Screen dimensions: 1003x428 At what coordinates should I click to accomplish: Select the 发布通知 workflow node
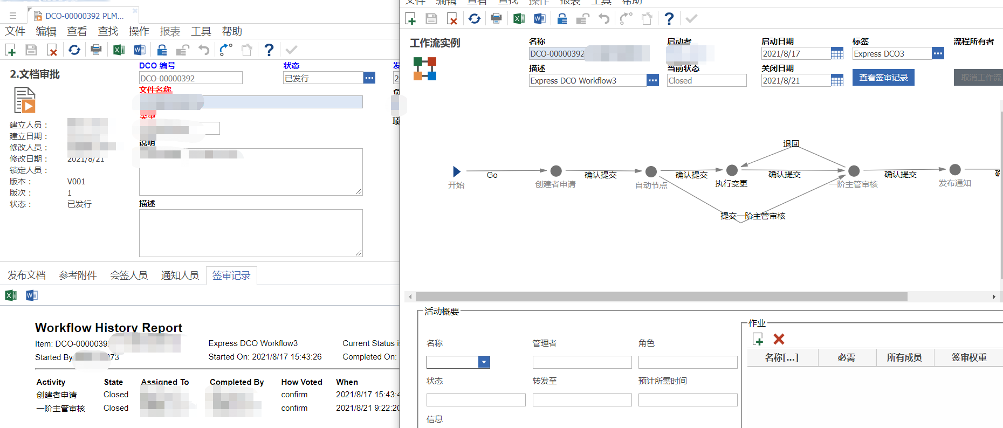955,170
